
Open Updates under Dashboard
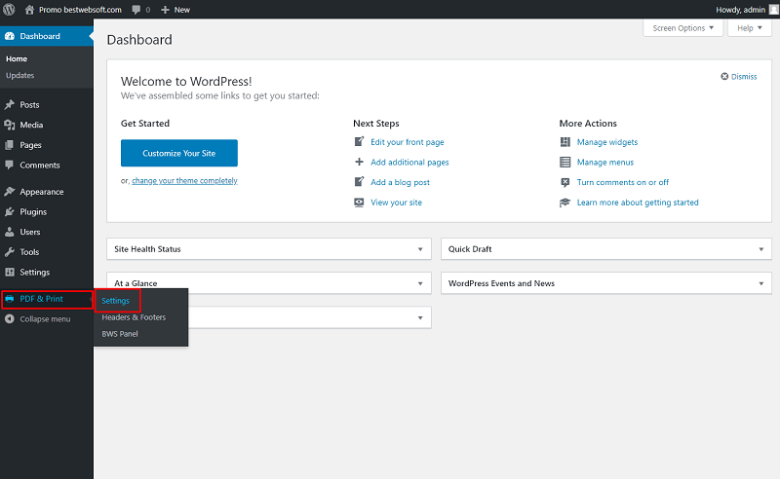pyautogui.click(x=19, y=76)
